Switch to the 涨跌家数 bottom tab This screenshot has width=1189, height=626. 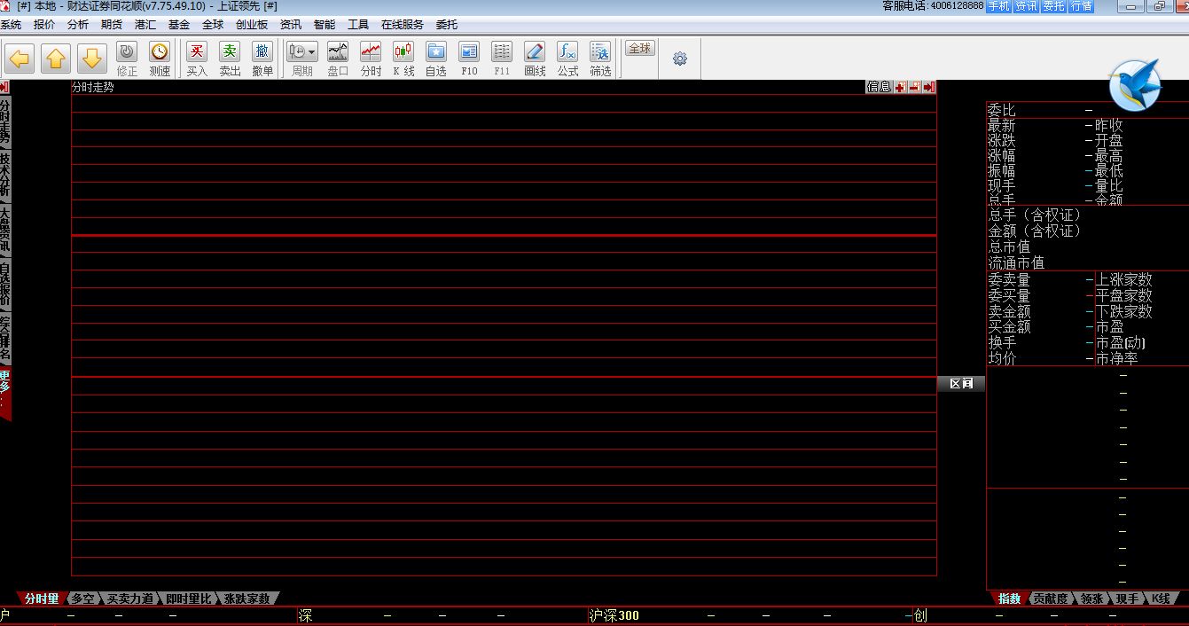click(247, 599)
